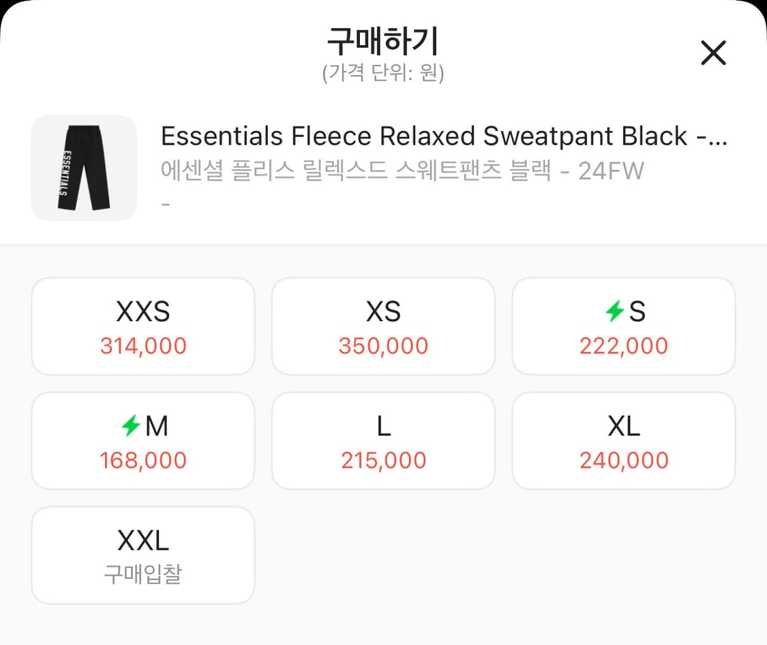Screen dimensions: 767x645
Task: Close the purchase sheet with the X
Action: [713, 52]
